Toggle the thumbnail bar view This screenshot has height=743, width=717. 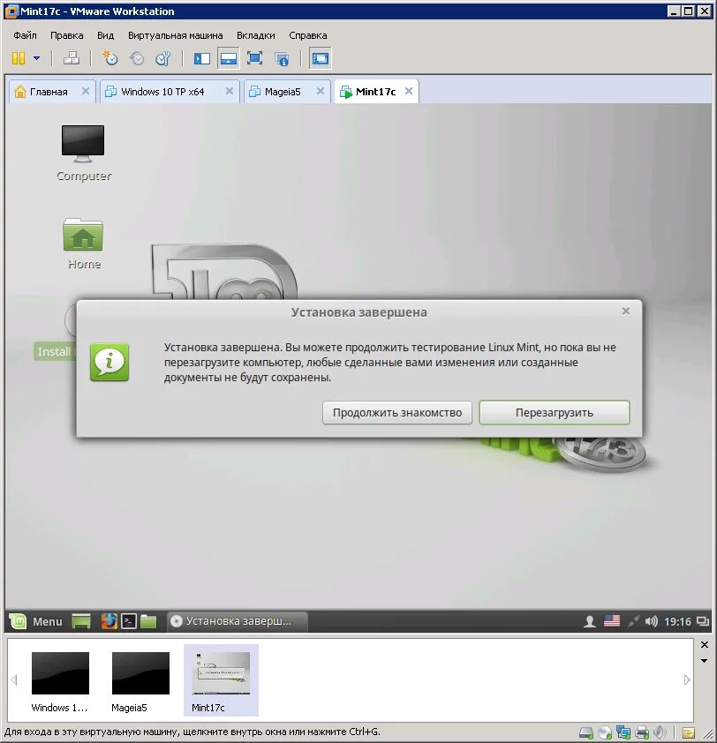229,58
